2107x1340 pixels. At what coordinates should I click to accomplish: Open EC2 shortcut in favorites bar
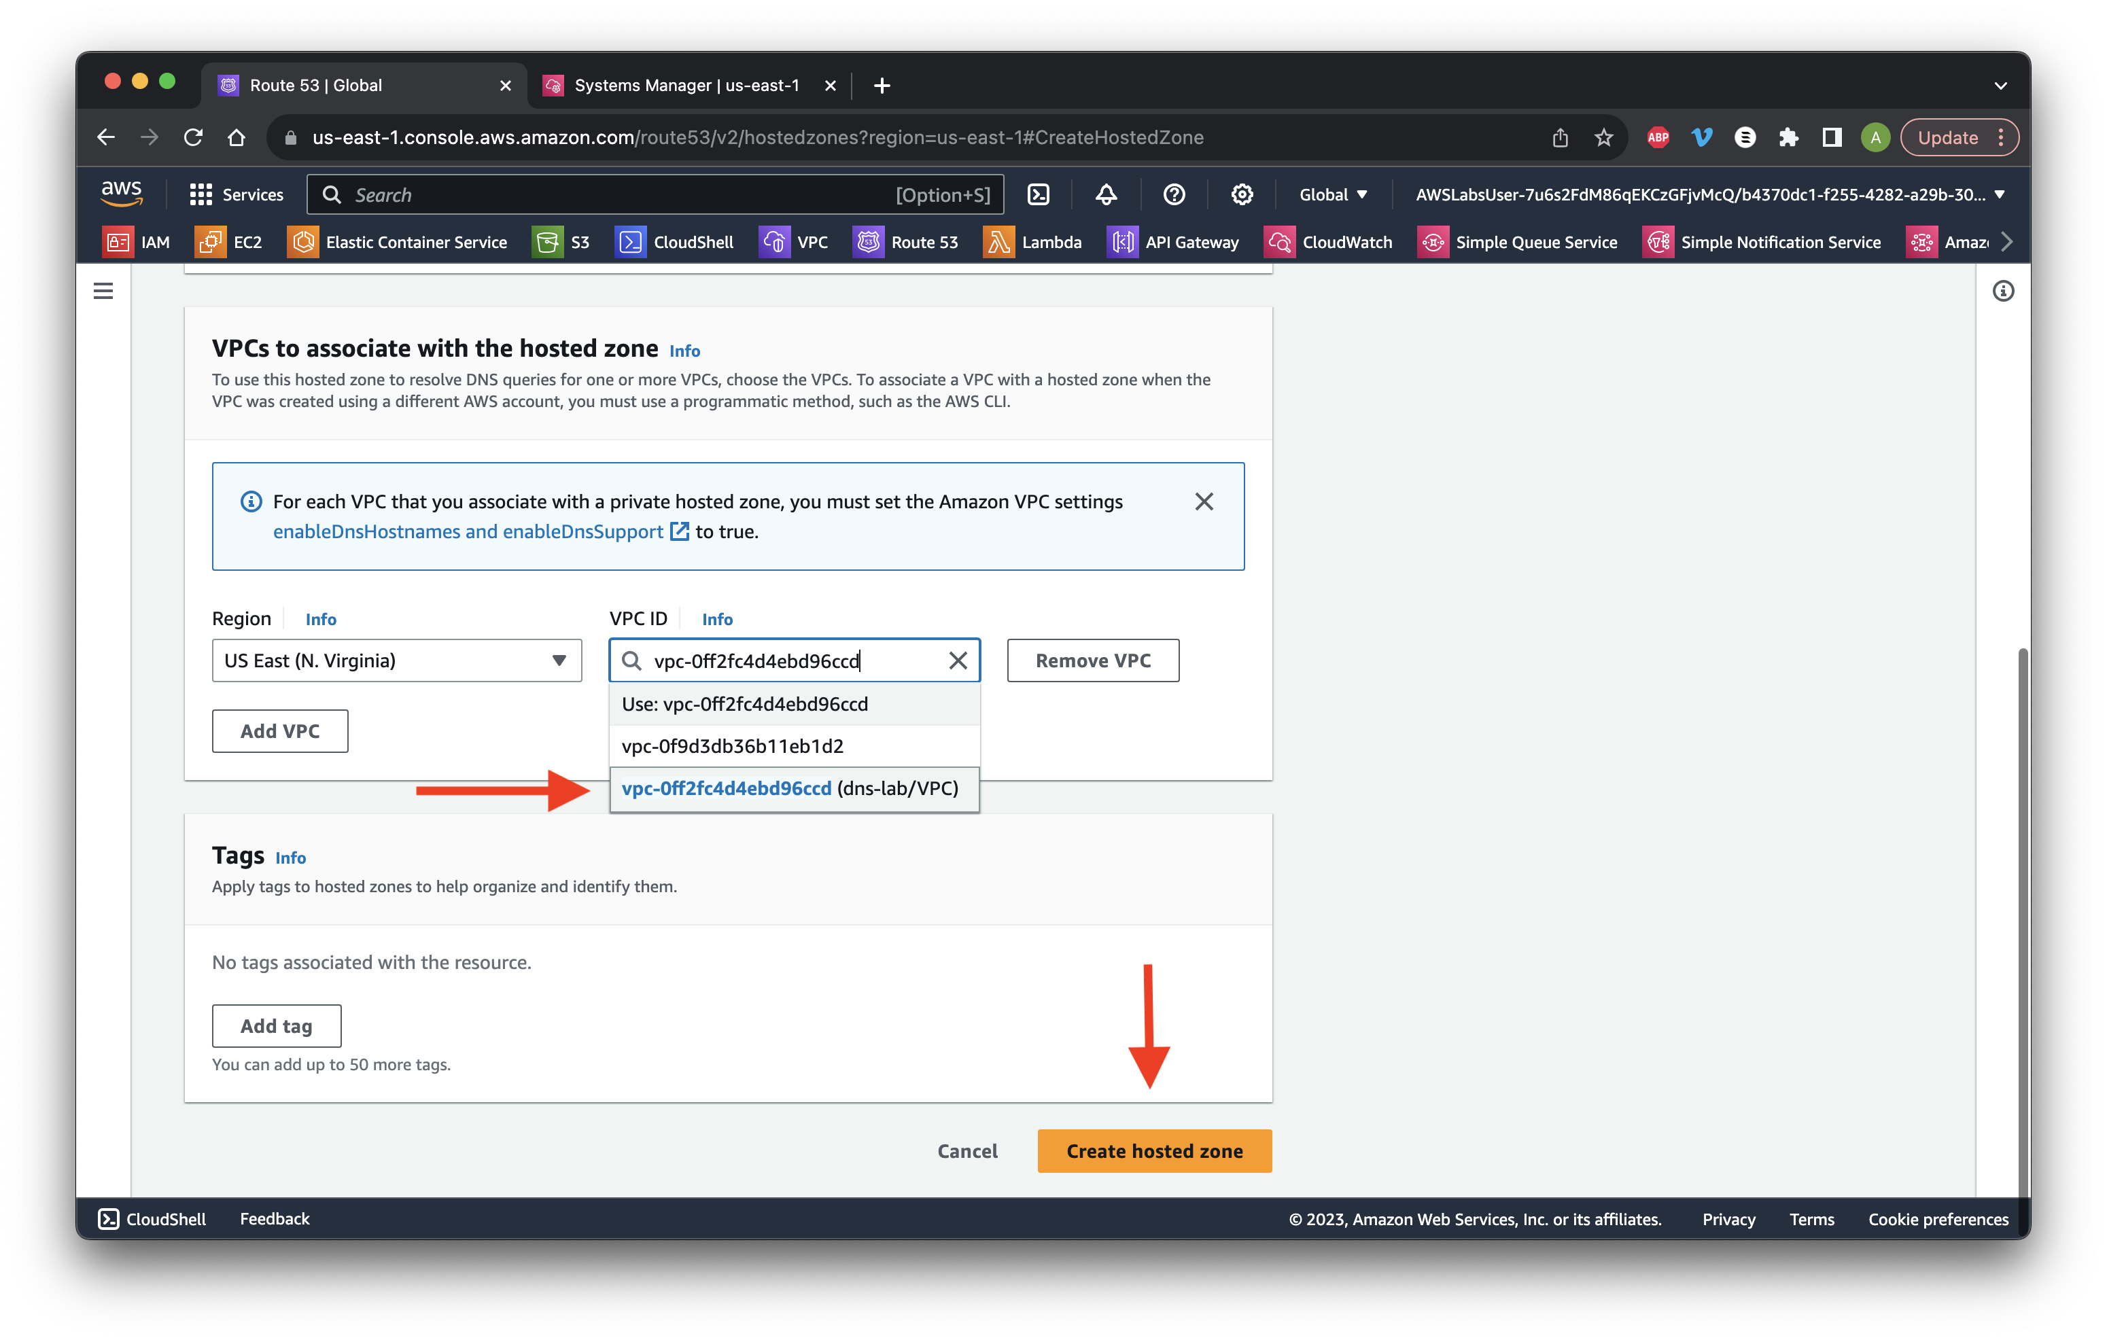[229, 243]
